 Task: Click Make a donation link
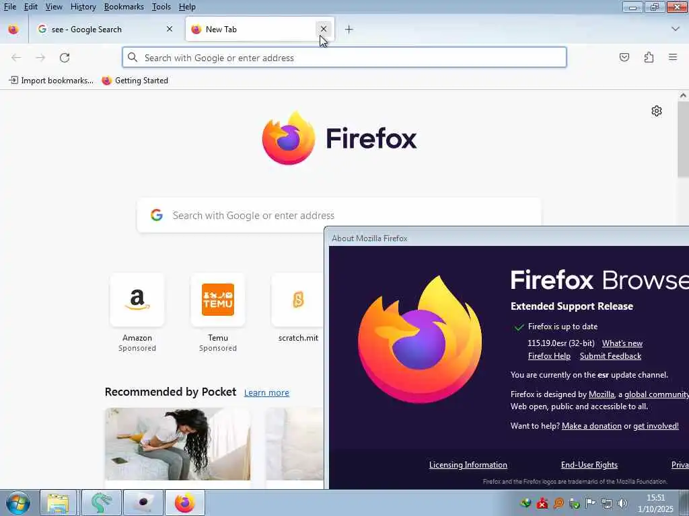[591, 425]
